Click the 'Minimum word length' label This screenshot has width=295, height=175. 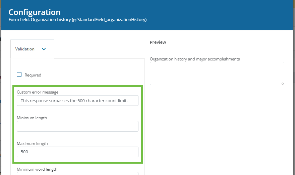point(37,169)
